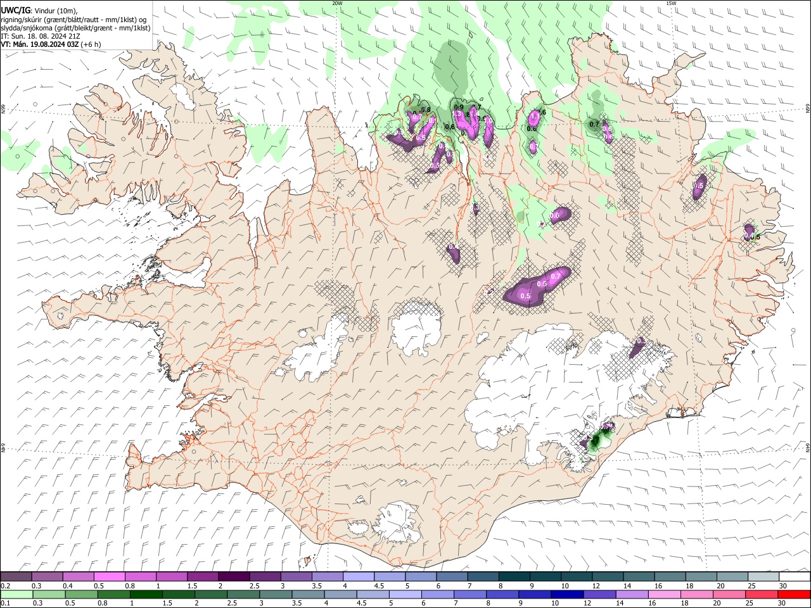Pick the medium green 0.5–0.8 rain swatch
The height and width of the screenshot is (608, 811).
click(x=81, y=595)
